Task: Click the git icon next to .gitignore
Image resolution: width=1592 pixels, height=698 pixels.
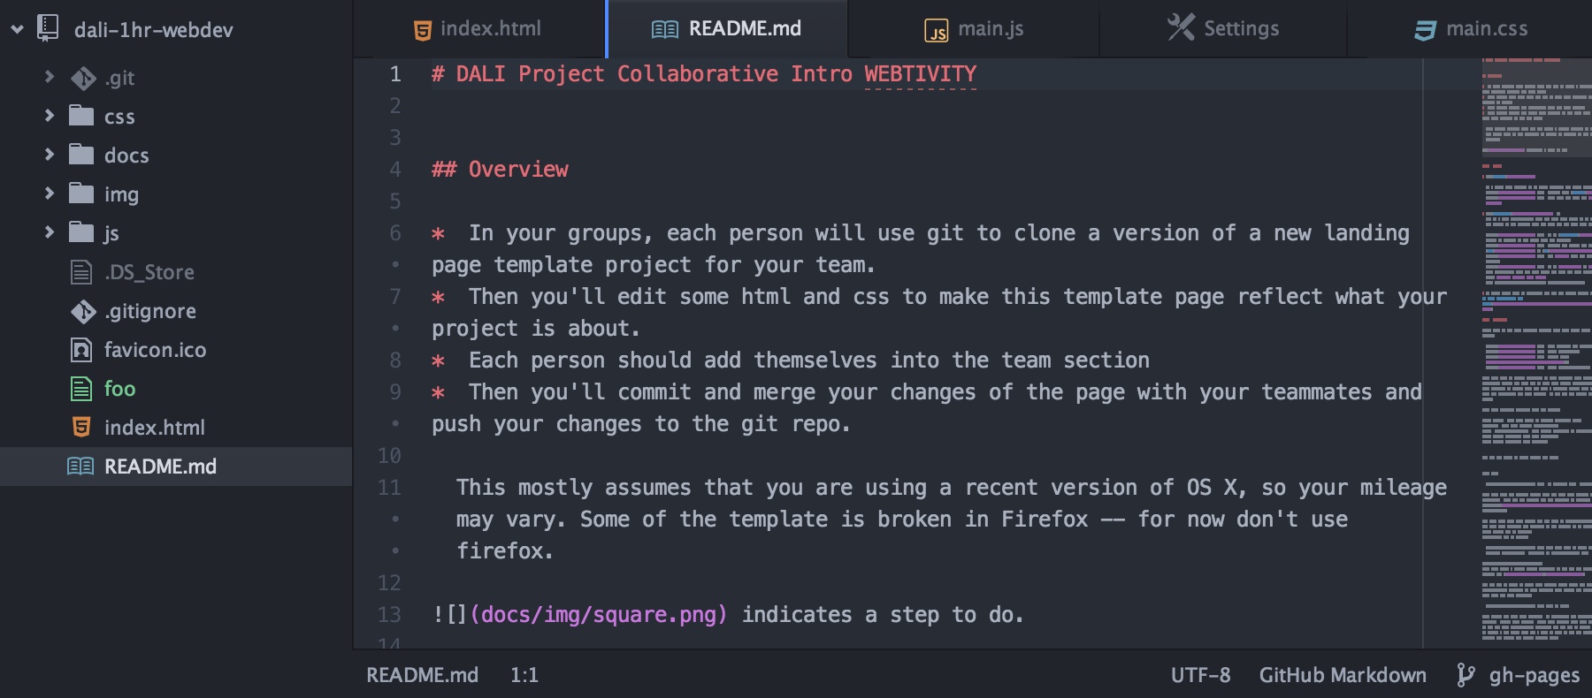Action: pos(83,311)
